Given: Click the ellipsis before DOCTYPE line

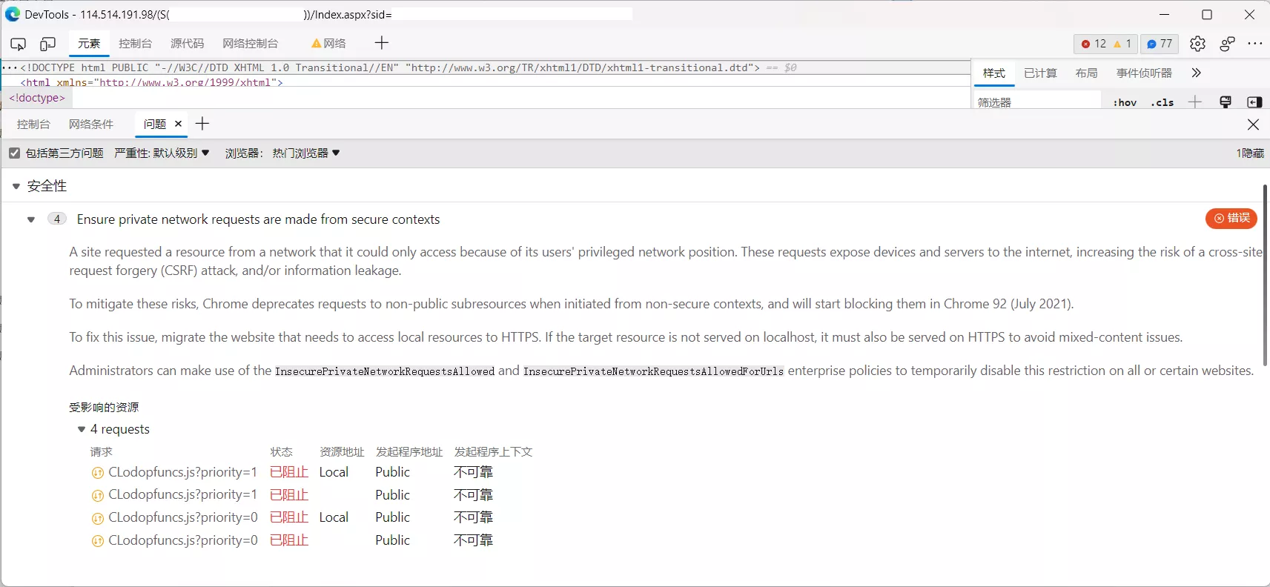Looking at the screenshot, I should pyautogui.click(x=10, y=67).
